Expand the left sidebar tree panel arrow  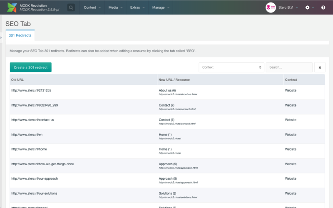[x=1, y=38]
